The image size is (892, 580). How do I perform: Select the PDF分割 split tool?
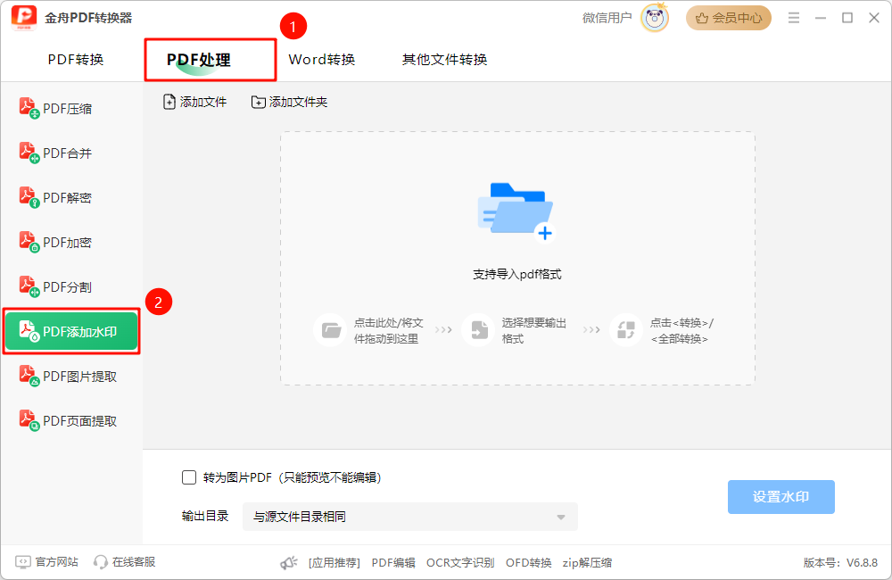tap(55, 286)
